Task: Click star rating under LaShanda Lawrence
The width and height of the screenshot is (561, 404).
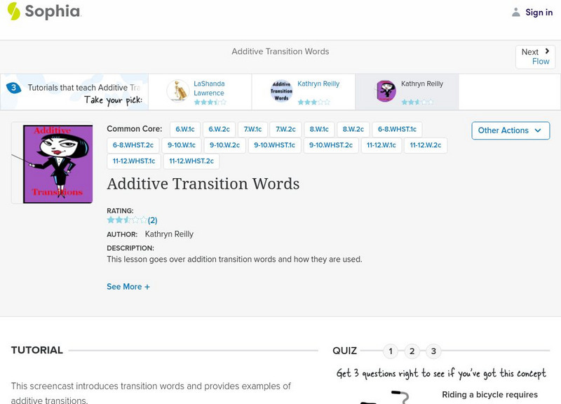Action: click(x=210, y=102)
